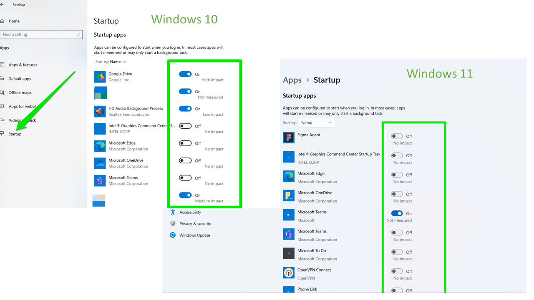Click the HD Audio Background Process speaker icon
Viewport: 534px width, 300px height.
click(100, 111)
